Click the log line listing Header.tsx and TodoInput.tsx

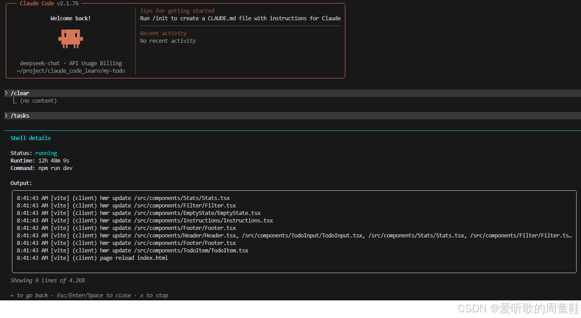click(x=294, y=235)
